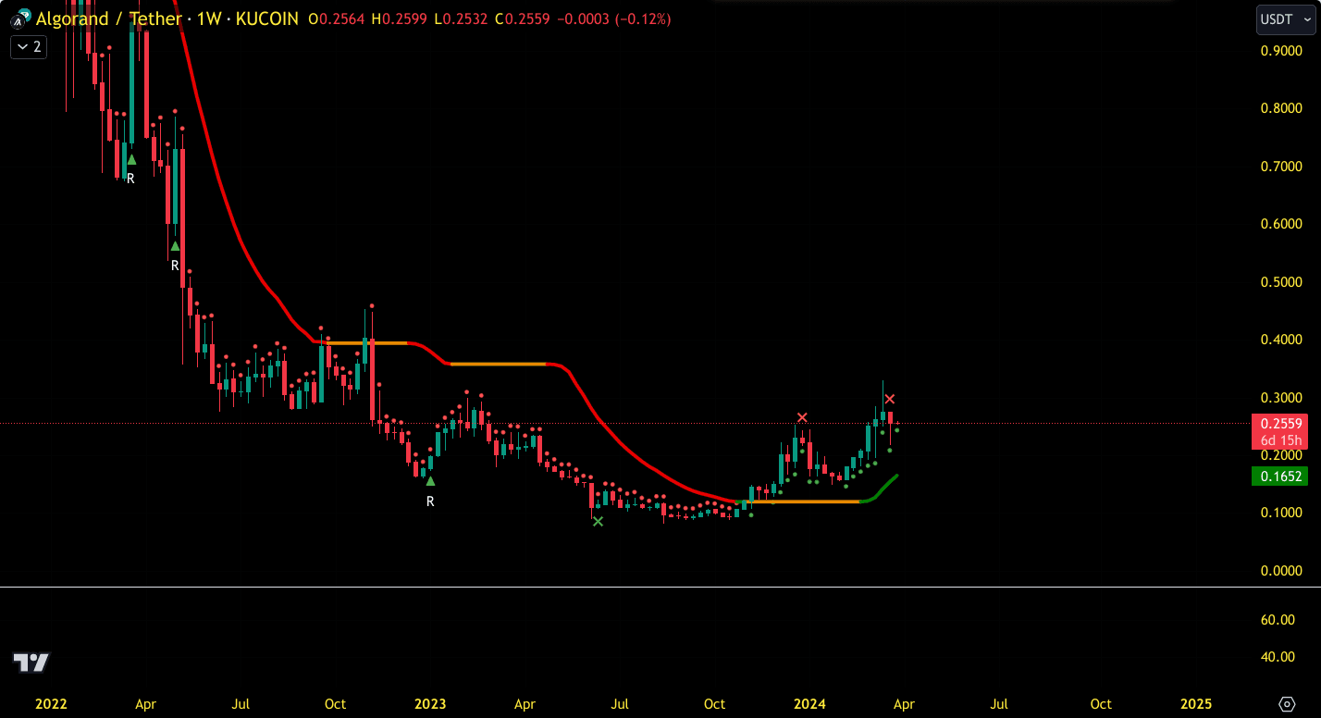Viewport: 1321px width, 718px height.
Task: Select the open value O0.2564
Action: click(337, 19)
